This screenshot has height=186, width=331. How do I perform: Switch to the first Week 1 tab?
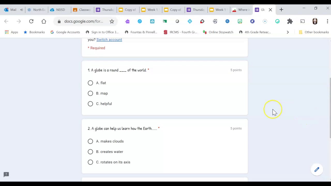[151, 10]
